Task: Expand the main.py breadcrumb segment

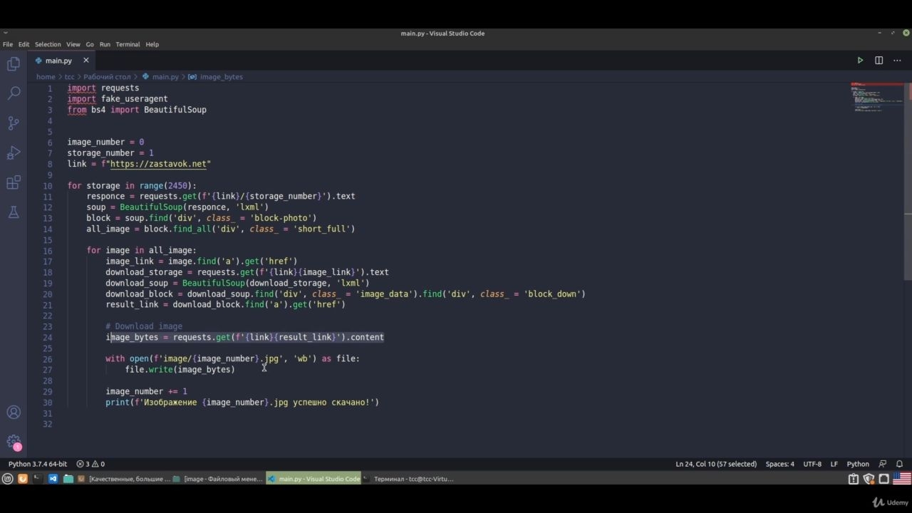Action: (x=160, y=77)
